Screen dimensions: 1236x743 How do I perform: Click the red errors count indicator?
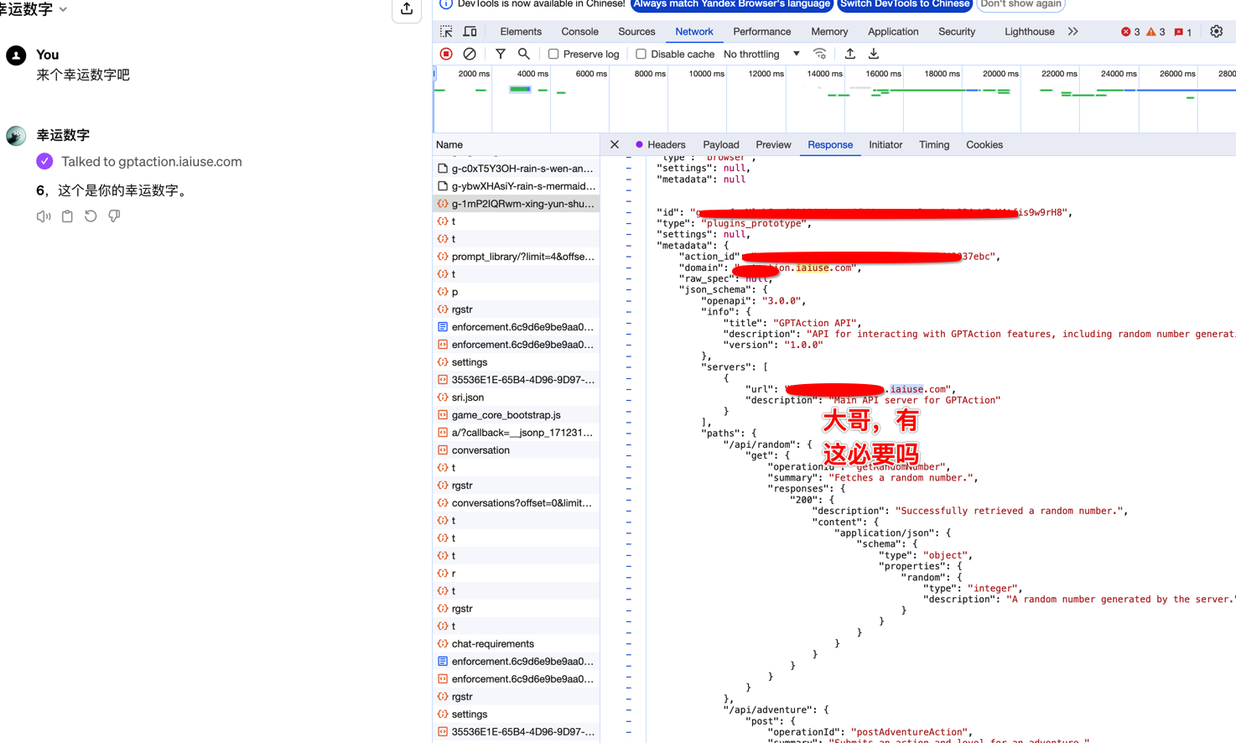click(1130, 32)
